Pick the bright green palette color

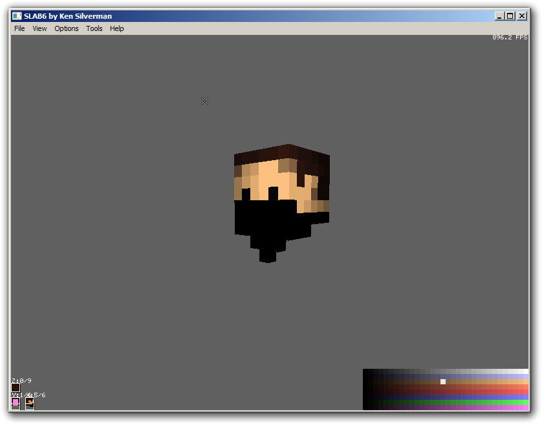(526, 402)
